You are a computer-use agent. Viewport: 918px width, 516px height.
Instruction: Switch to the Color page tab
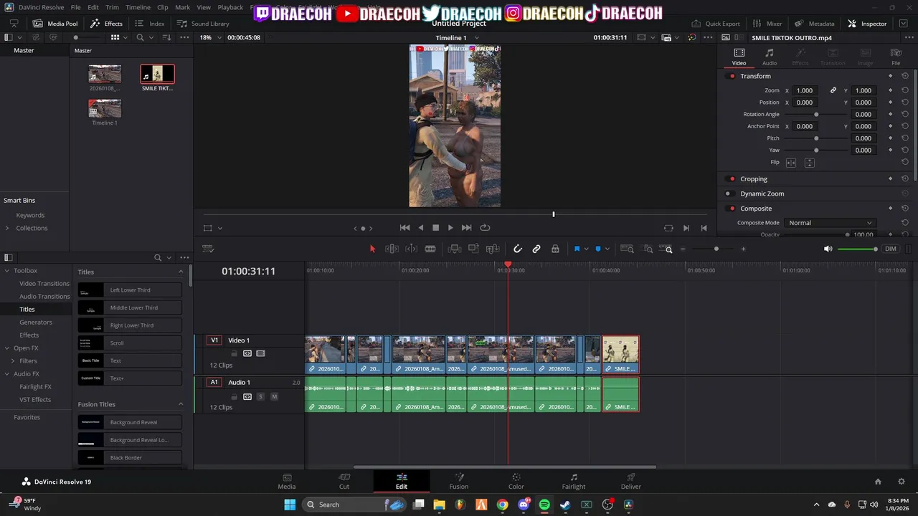tap(516, 482)
